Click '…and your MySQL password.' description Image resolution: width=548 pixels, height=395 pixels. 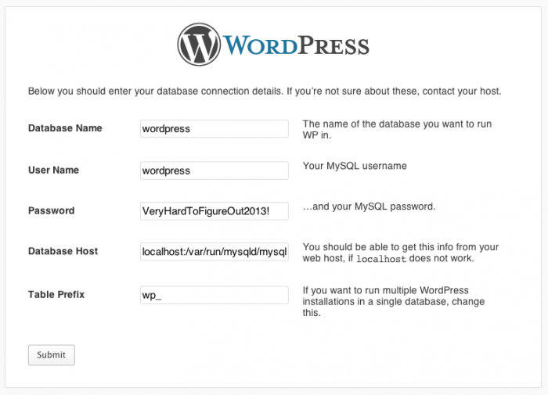click(x=369, y=206)
